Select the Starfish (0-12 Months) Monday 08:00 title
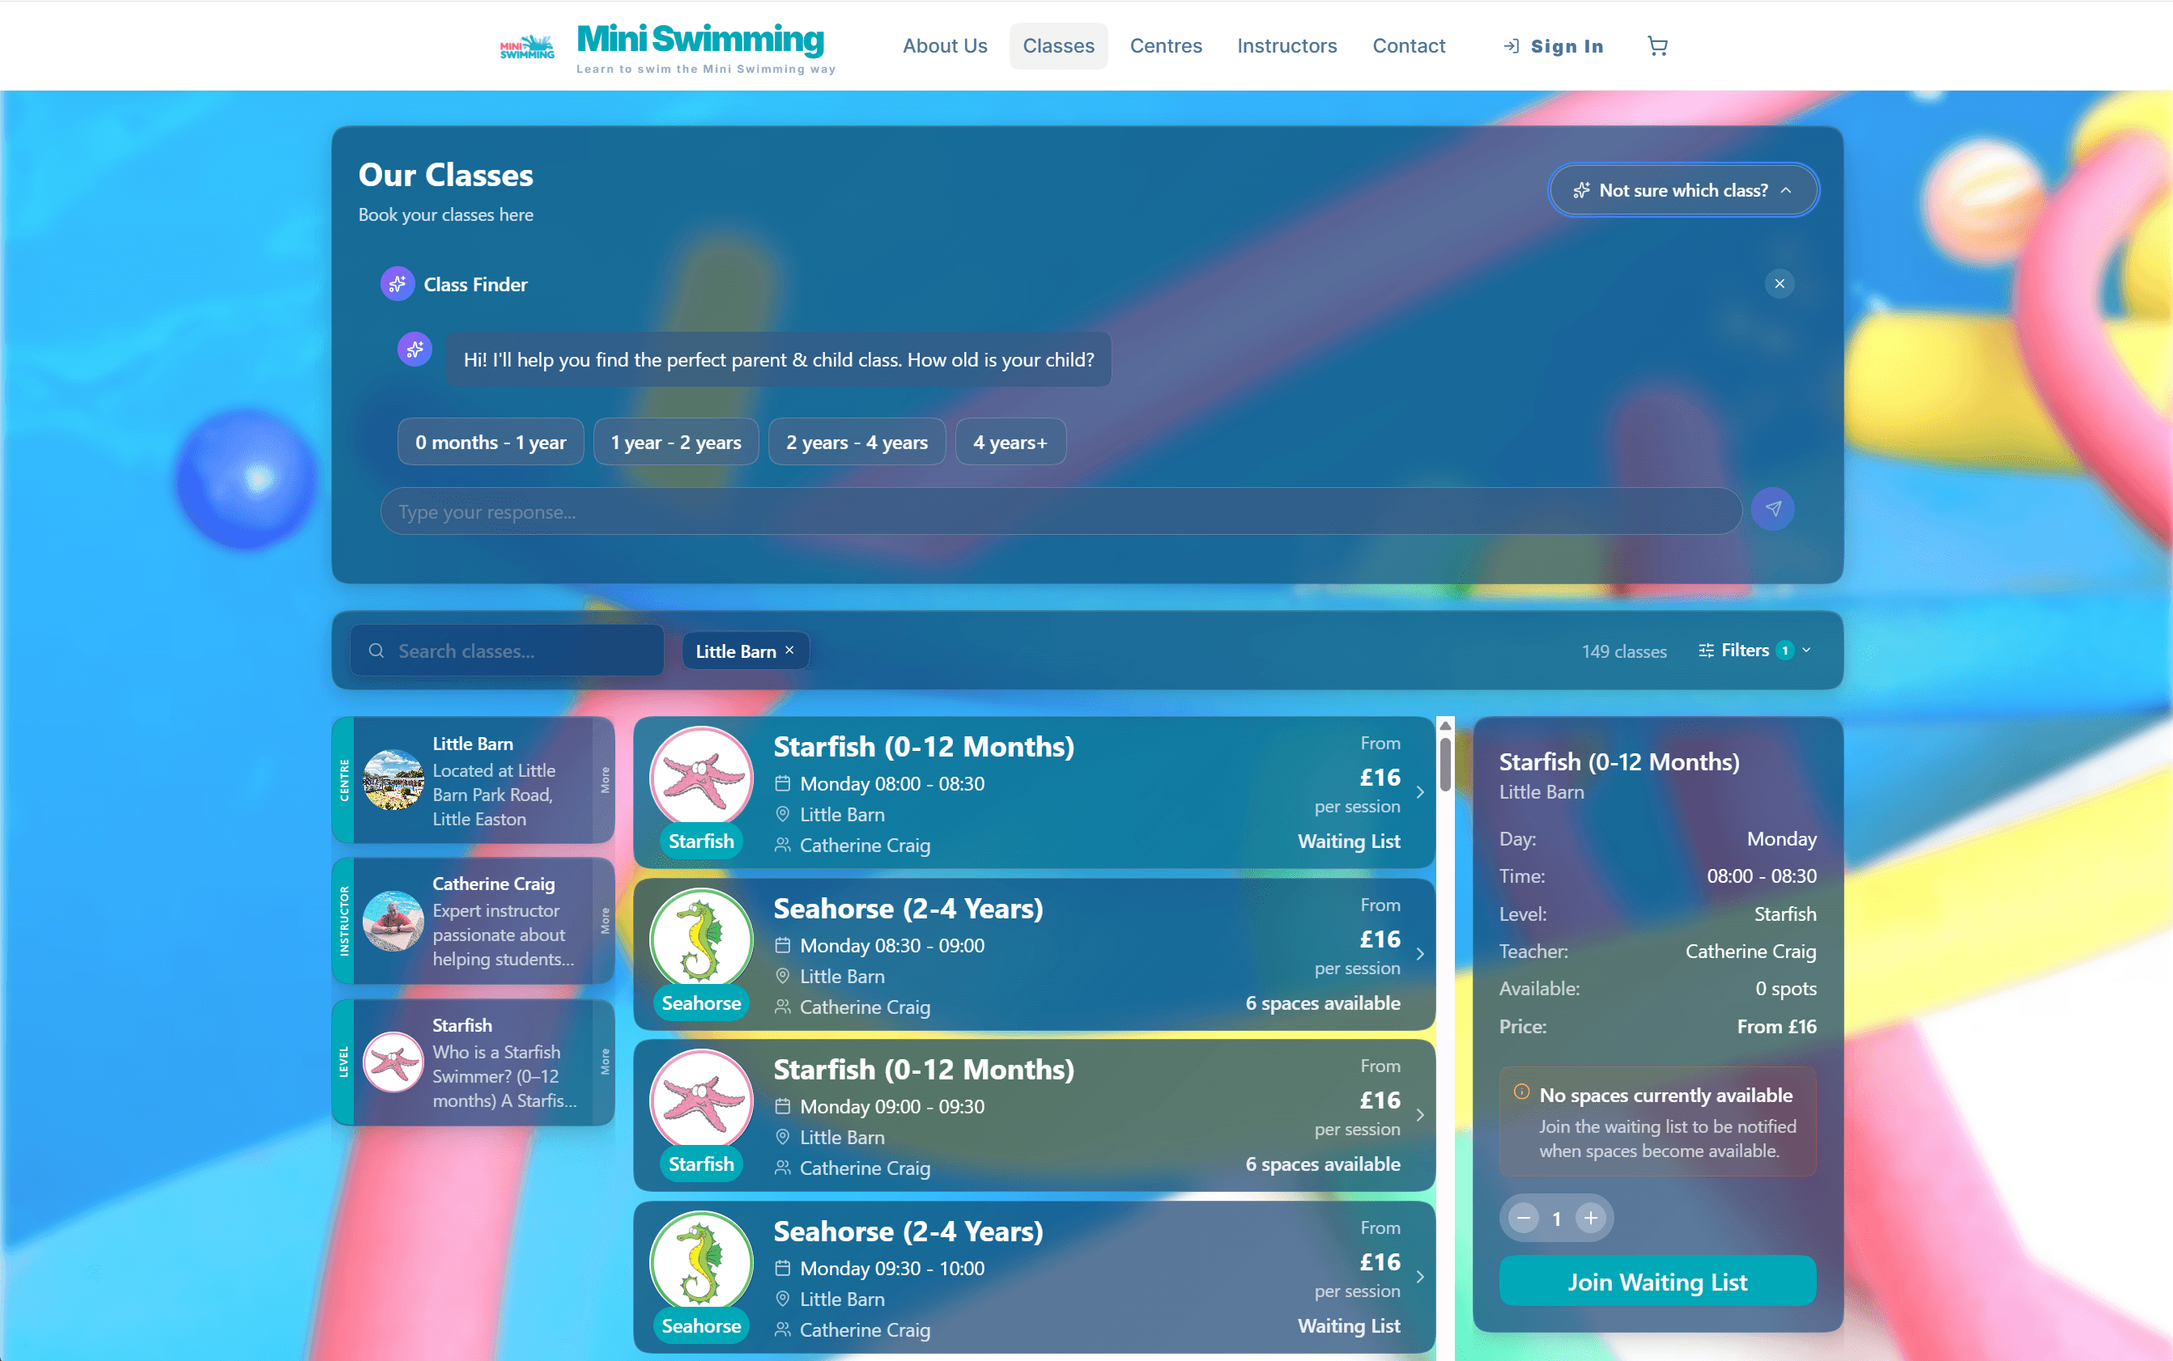The width and height of the screenshot is (2173, 1361). pos(923,746)
